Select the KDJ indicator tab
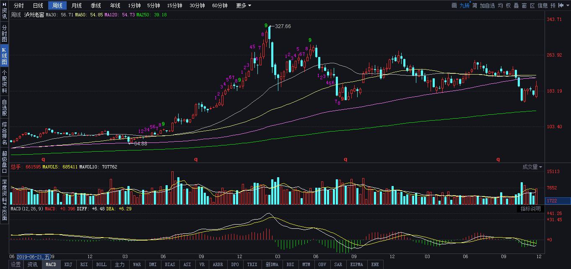Screen dimensions: 571x269 67,264
